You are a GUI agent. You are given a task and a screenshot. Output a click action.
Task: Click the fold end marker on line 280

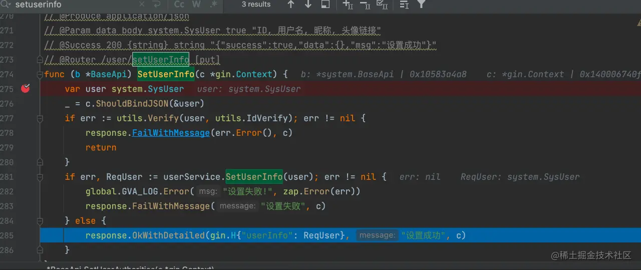(x=40, y=162)
